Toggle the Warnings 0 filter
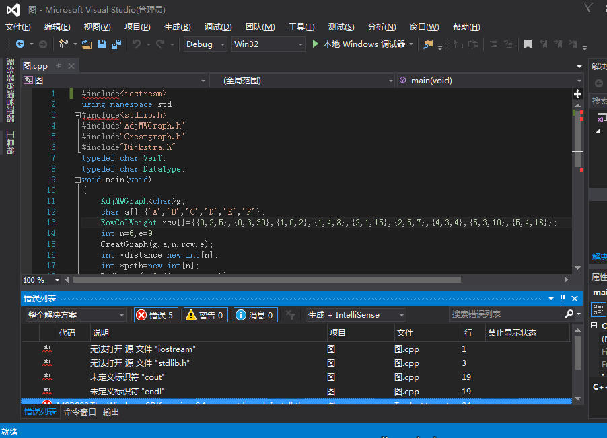 [205, 315]
